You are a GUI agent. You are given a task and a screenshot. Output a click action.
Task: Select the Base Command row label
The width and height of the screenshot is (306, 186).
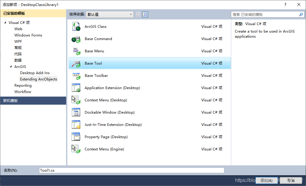pyautogui.click(x=98, y=39)
